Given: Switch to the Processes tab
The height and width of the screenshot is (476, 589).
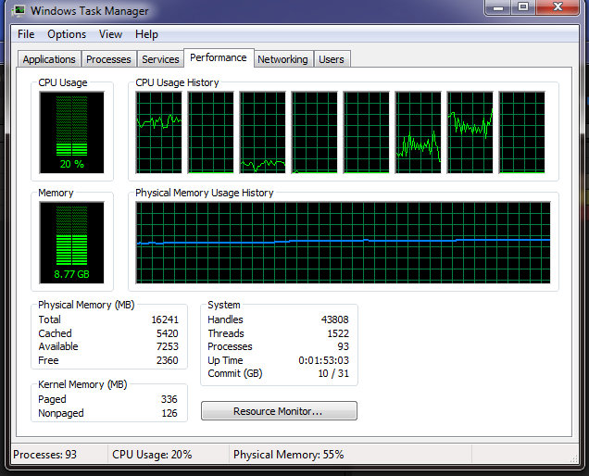Looking at the screenshot, I should click(x=108, y=59).
